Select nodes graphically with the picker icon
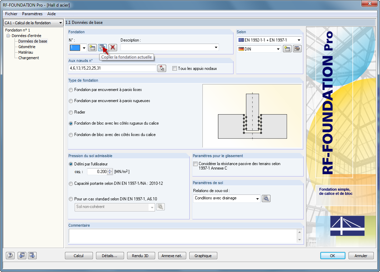380x272 pixels. tap(161, 68)
